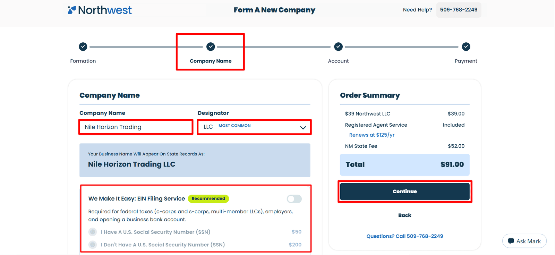Click the Need Help? text

click(x=417, y=10)
